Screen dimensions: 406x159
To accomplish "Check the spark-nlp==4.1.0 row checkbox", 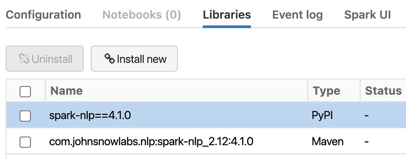I will coord(25,116).
